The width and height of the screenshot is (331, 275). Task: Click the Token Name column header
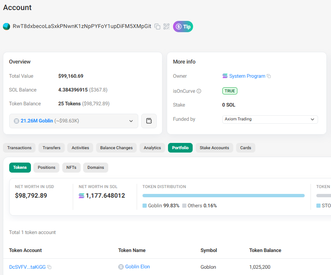(x=132, y=250)
